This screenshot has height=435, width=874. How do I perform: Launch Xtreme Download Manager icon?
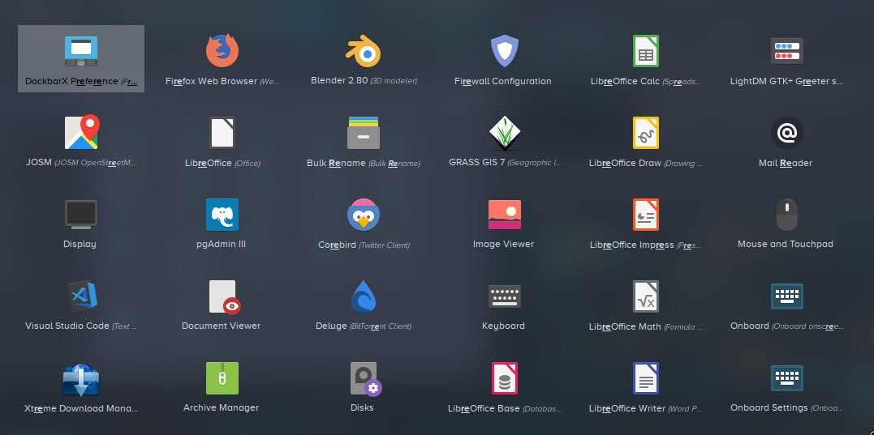[81, 379]
